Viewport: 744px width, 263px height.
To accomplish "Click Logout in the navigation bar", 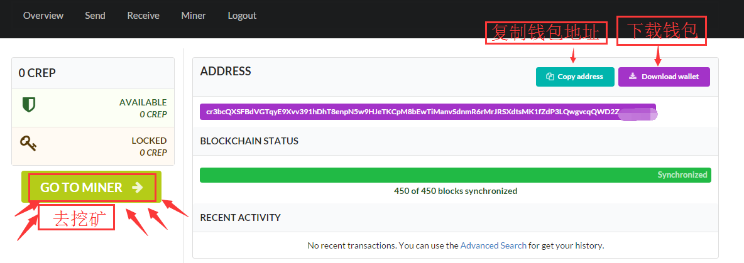I will [242, 15].
